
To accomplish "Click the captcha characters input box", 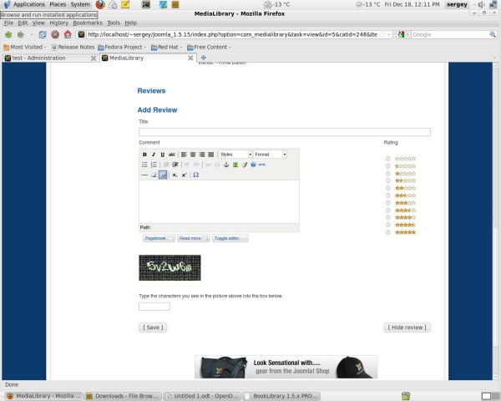I will pos(154,307).
